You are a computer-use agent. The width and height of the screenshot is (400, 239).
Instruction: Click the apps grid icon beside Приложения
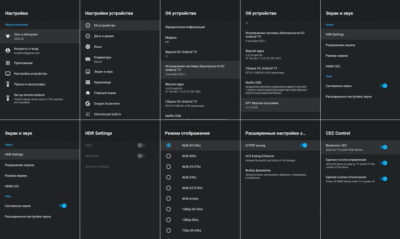click(x=8, y=63)
